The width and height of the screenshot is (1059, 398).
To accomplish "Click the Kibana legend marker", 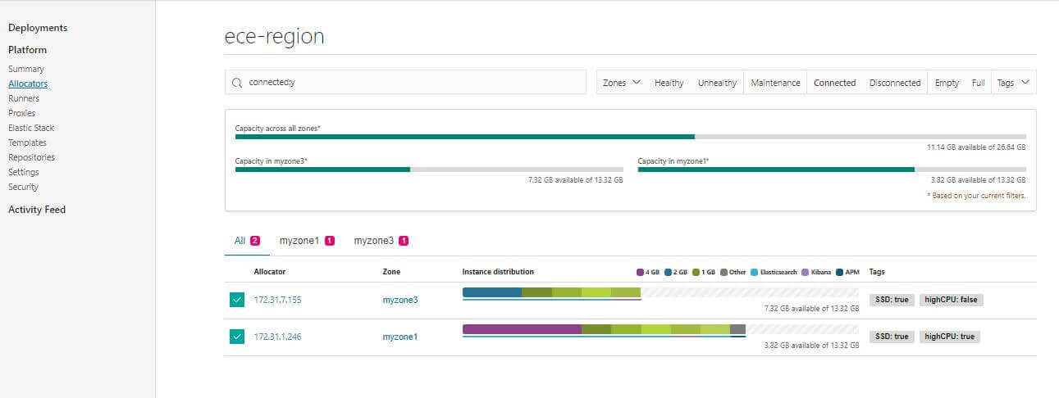I will (806, 272).
